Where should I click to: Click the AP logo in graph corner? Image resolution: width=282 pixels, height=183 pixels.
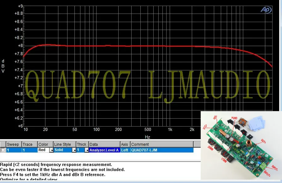click(x=266, y=10)
